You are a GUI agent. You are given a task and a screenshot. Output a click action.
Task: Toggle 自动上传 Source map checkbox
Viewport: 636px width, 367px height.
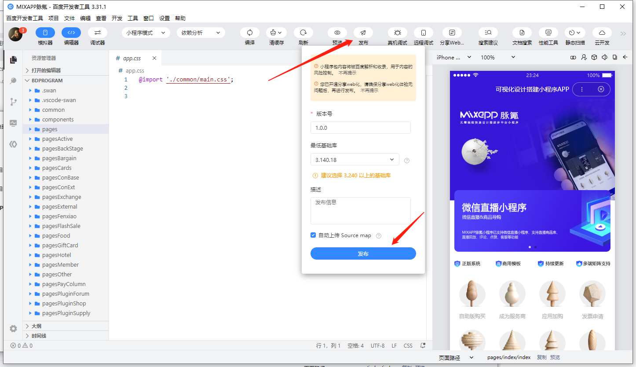pos(313,235)
